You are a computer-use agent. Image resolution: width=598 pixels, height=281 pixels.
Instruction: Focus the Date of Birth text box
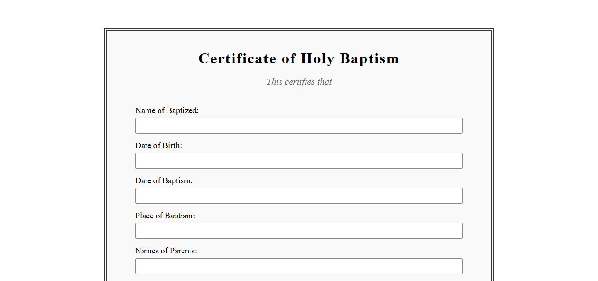299,161
